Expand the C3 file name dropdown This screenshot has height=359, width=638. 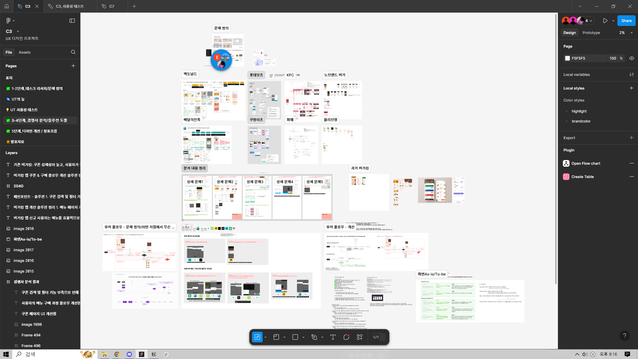click(x=18, y=31)
